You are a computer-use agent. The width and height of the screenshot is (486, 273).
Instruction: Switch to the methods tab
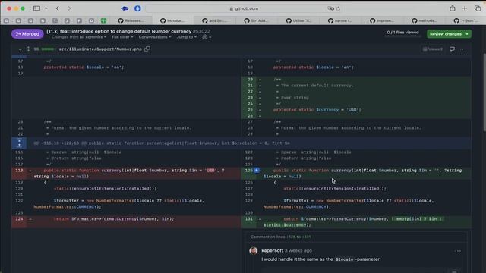coord(424,20)
